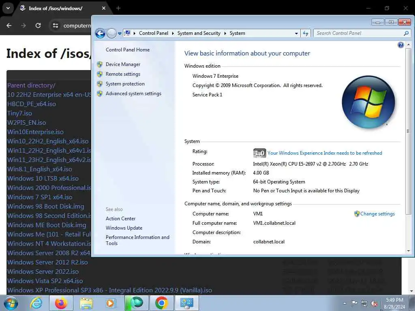This screenshot has height=311, width=415.
Task: Open Action Center link
Action: point(120,219)
